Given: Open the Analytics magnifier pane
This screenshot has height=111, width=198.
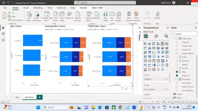Looking at the screenshot, I should pos(166,36).
